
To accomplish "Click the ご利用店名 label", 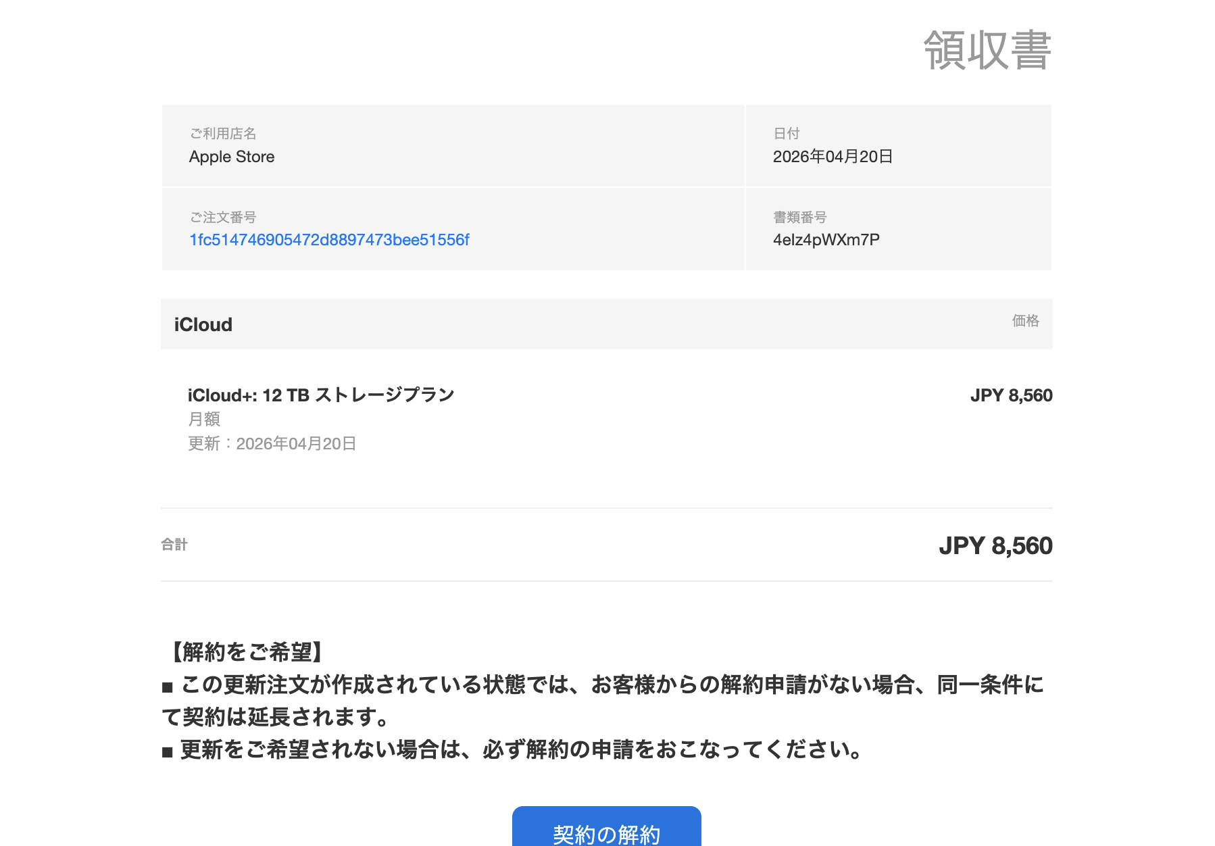I will 223,134.
